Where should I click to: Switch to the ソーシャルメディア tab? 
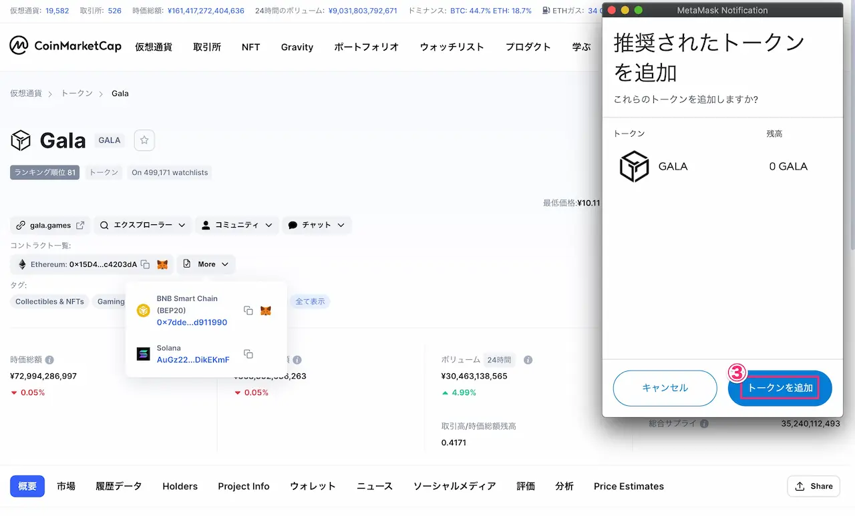(455, 486)
